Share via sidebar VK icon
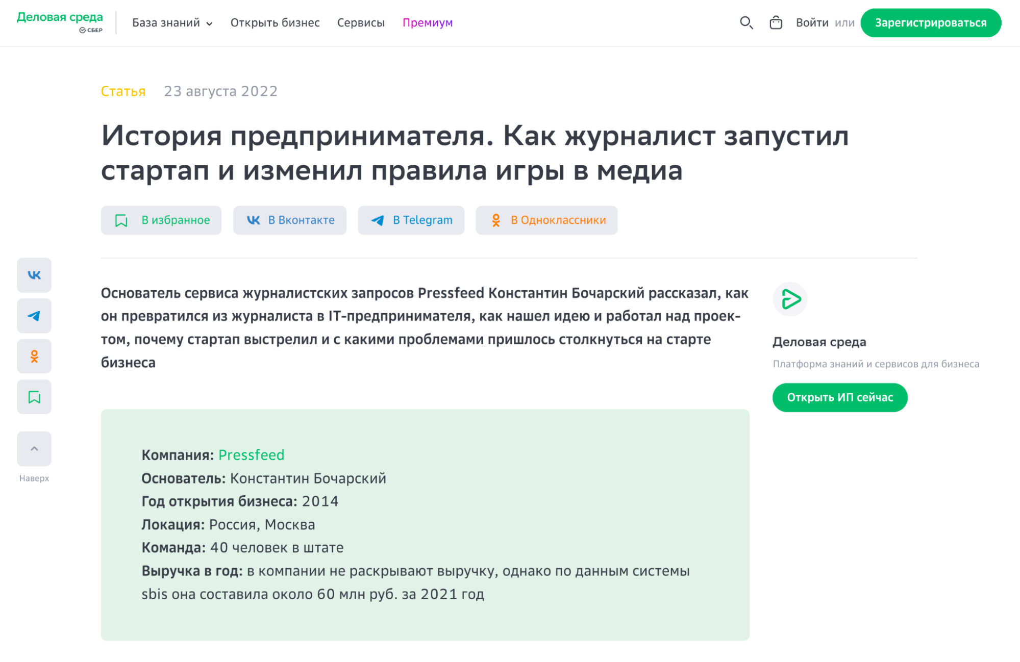The image size is (1020, 662). coord(34,275)
